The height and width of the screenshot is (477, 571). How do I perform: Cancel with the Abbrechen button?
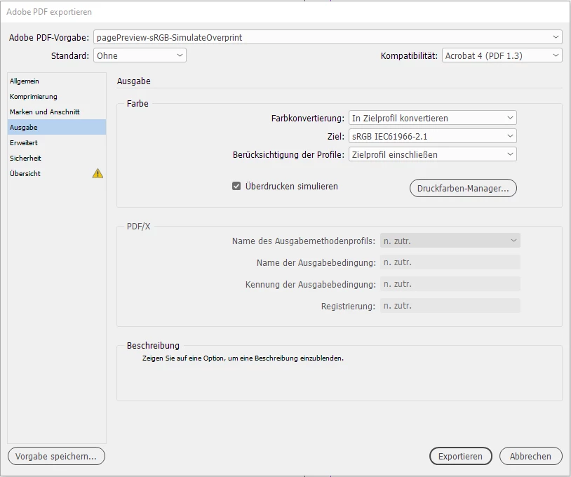click(x=530, y=456)
